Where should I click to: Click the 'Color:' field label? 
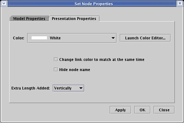(x=18, y=38)
